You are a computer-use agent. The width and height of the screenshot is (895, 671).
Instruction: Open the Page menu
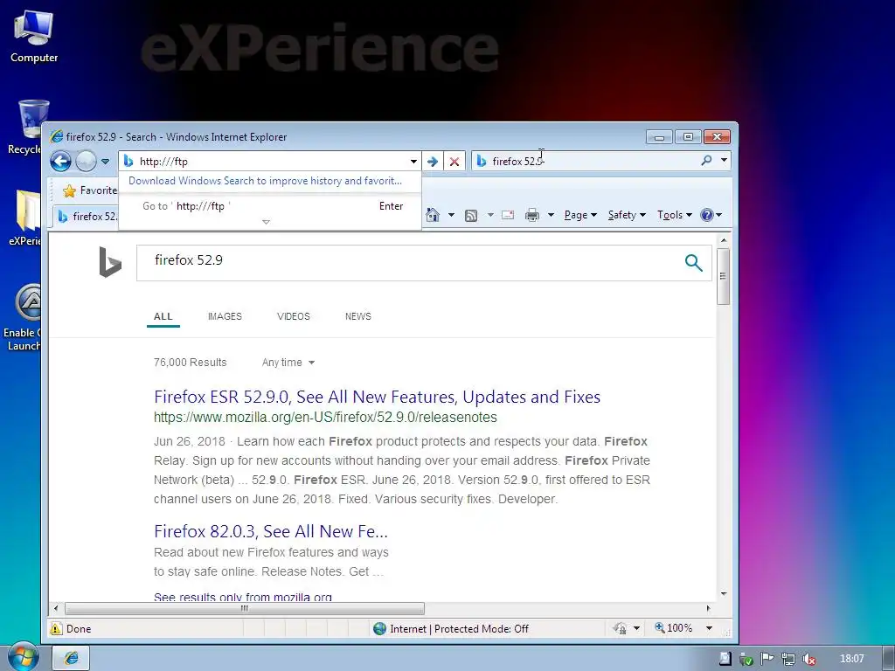coord(580,215)
